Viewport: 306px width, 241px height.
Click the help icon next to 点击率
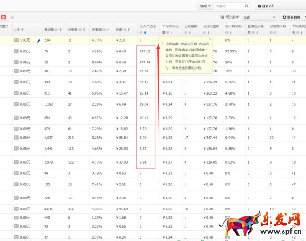[105, 29]
